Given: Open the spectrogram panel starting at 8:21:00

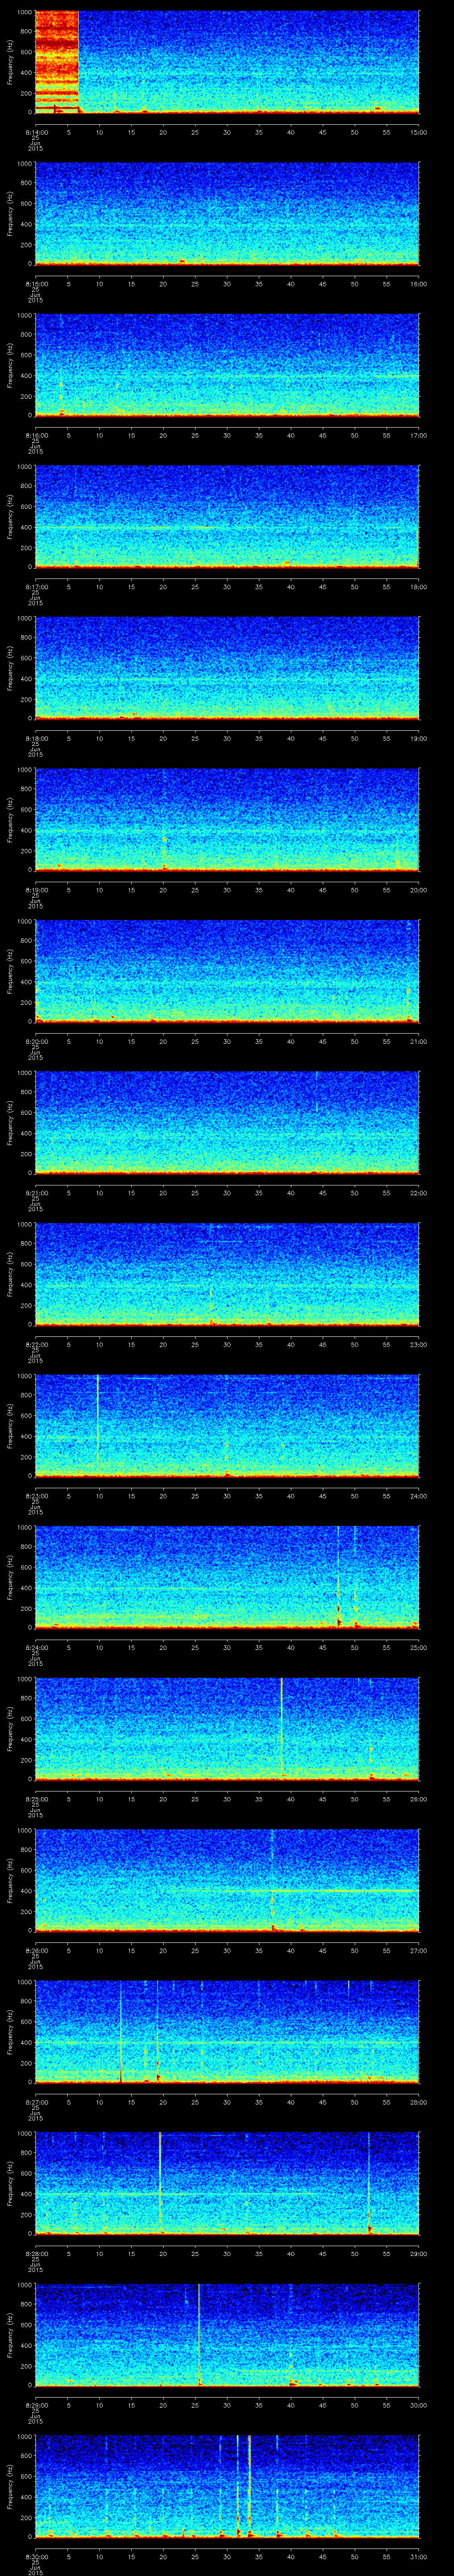Looking at the screenshot, I should click(227, 1123).
